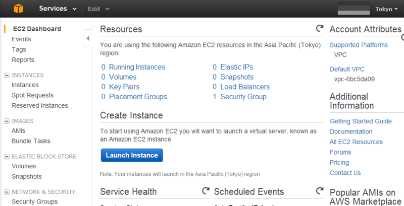Collapse the ELASTIC BLOCK STORE section
This screenshot has height=206, width=404.
click(7, 157)
